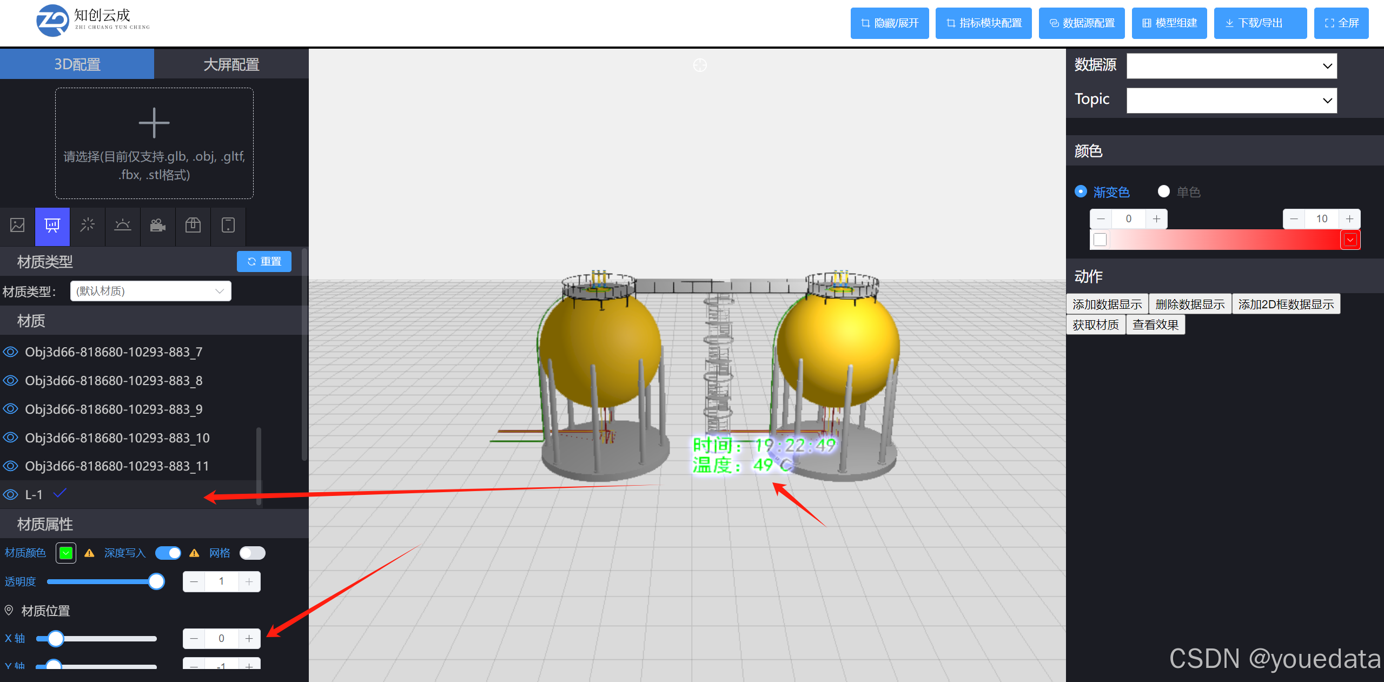Click the 重置 reset button
The image size is (1384, 682).
tap(264, 261)
